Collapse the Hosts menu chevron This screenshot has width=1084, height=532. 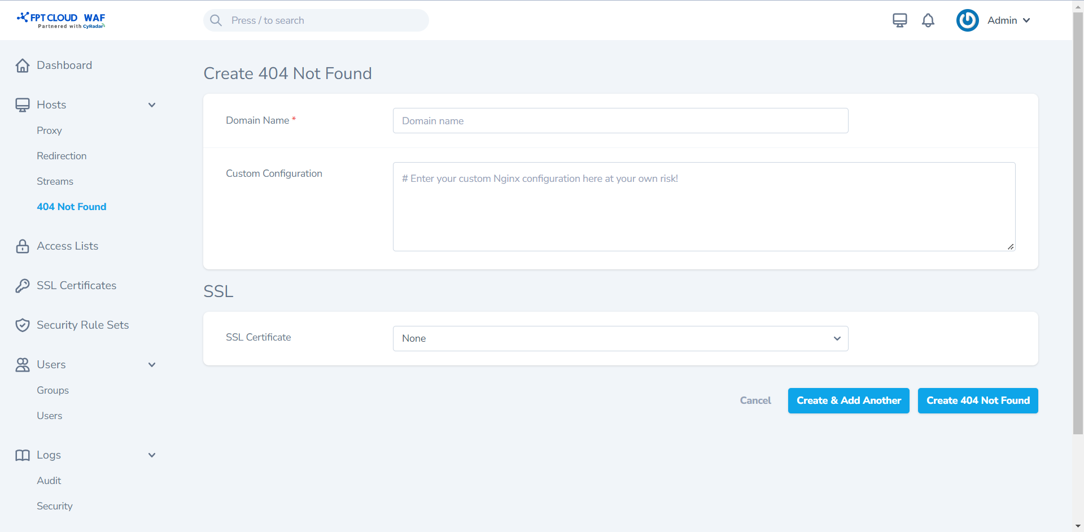coord(152,105)
